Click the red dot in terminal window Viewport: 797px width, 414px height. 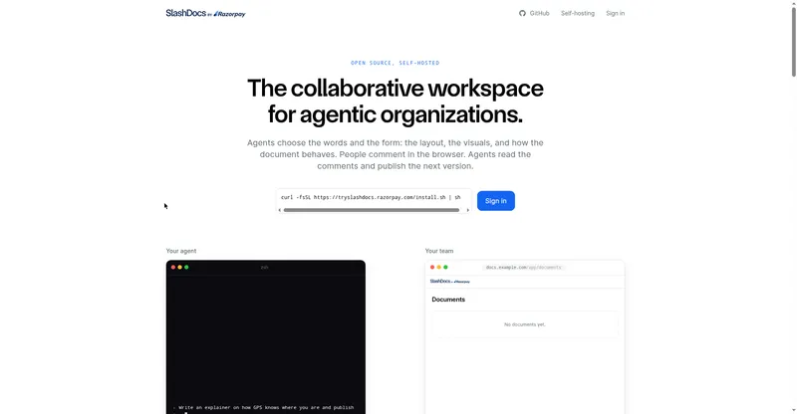point(173,267)
